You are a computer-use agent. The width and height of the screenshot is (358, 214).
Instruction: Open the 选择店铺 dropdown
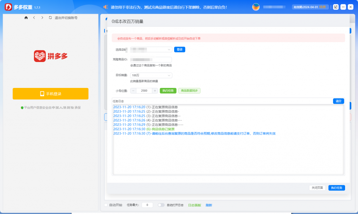pos(151,49)
